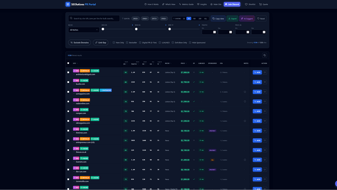
Task: Favorite usmagazine.com using the heart icon
Action: [x=265, y=92]
